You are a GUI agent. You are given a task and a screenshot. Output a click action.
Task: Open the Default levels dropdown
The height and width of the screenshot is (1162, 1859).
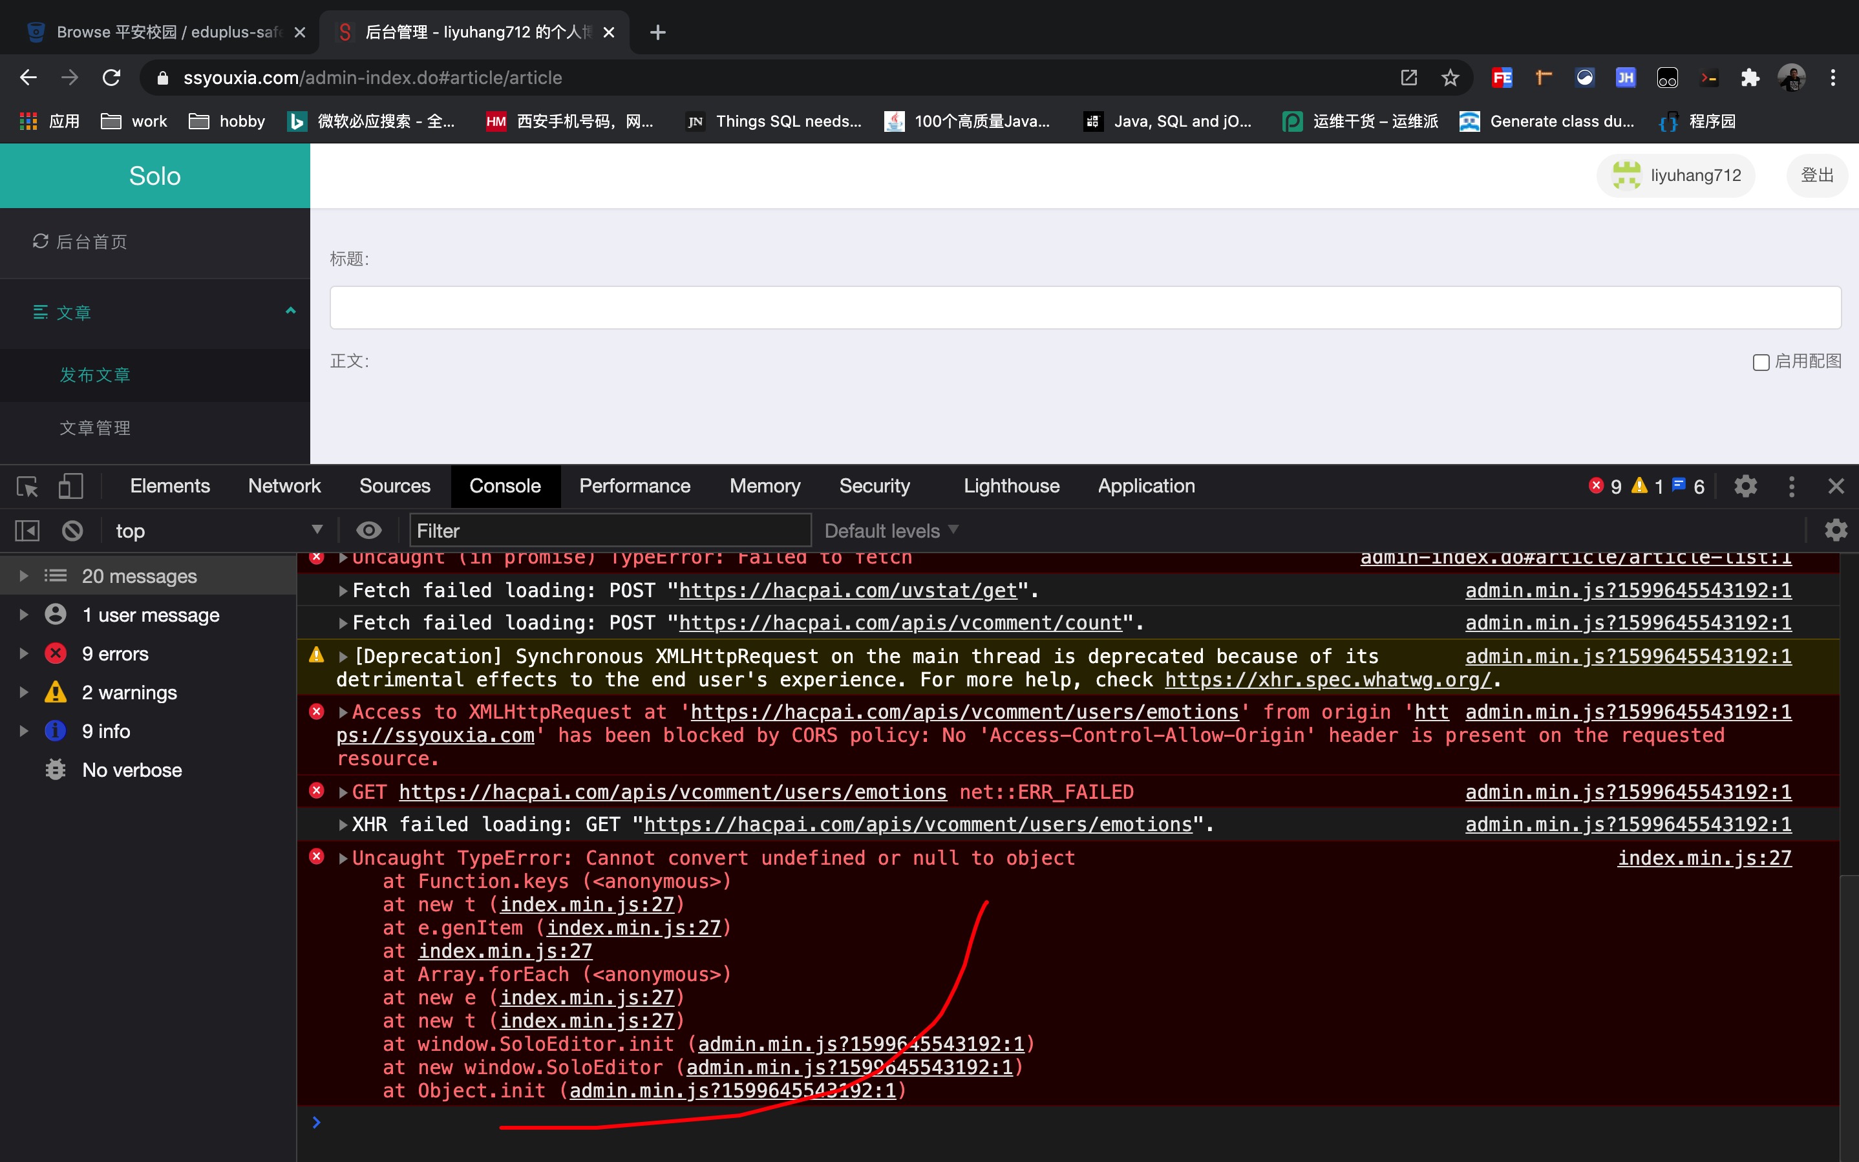click(x=891, y=531)
